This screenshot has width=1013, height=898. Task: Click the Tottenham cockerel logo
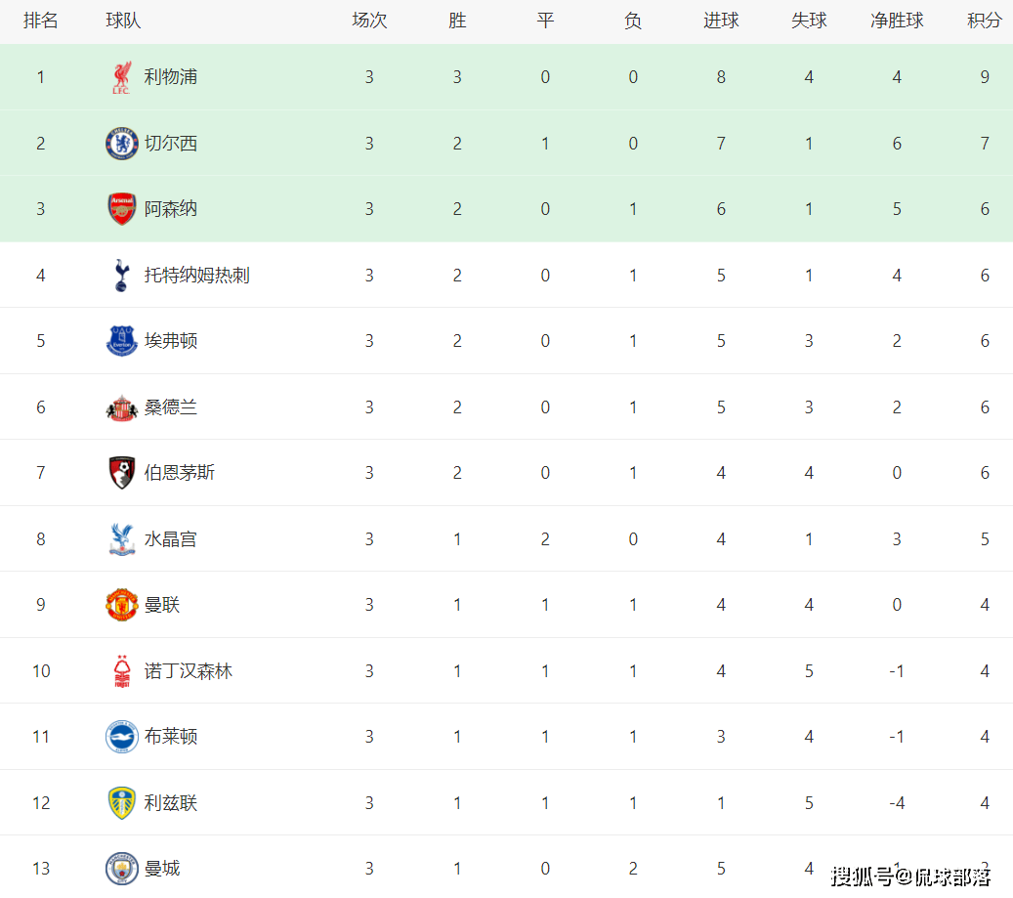coord(121,276)
